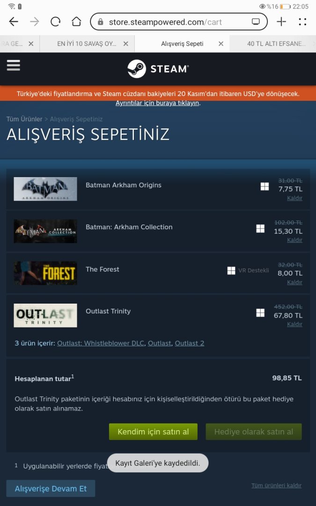Toggle desktop view icon in the address bar
The image size is (316, 506).
coord(256,22)
